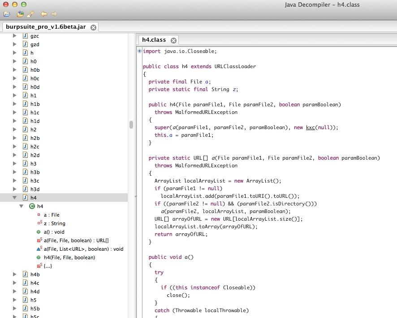Viewport: 397px width, 318px height.
Task: Follow the kxc class link in code
Action: click(x=311, y=127)
